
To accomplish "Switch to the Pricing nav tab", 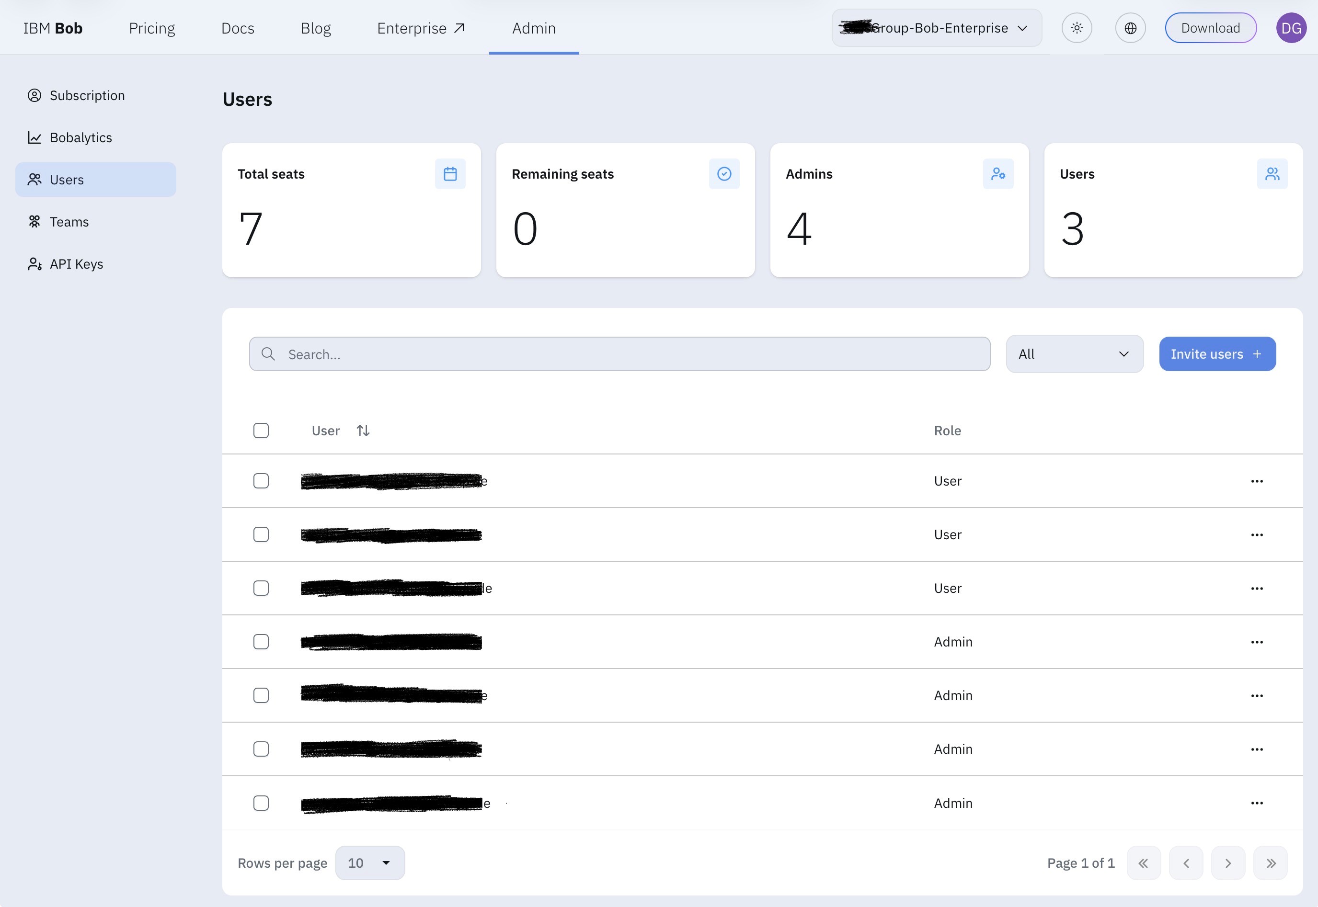I will [152, 28].
